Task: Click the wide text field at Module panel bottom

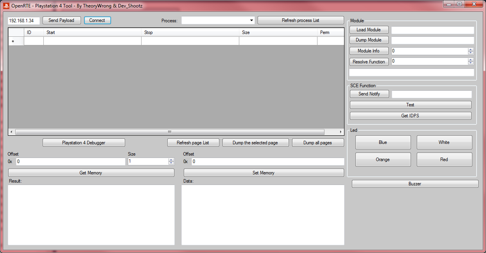Action: point(412,72)
